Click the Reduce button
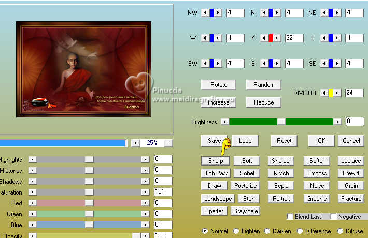Screen dimensions: 368x238 pyautogui.click(x=264, y=102)
